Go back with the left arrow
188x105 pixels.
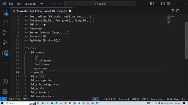click(54, 4)
